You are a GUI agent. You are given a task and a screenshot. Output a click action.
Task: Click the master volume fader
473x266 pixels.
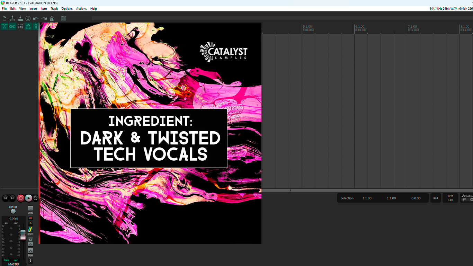[x=23, y=234]
